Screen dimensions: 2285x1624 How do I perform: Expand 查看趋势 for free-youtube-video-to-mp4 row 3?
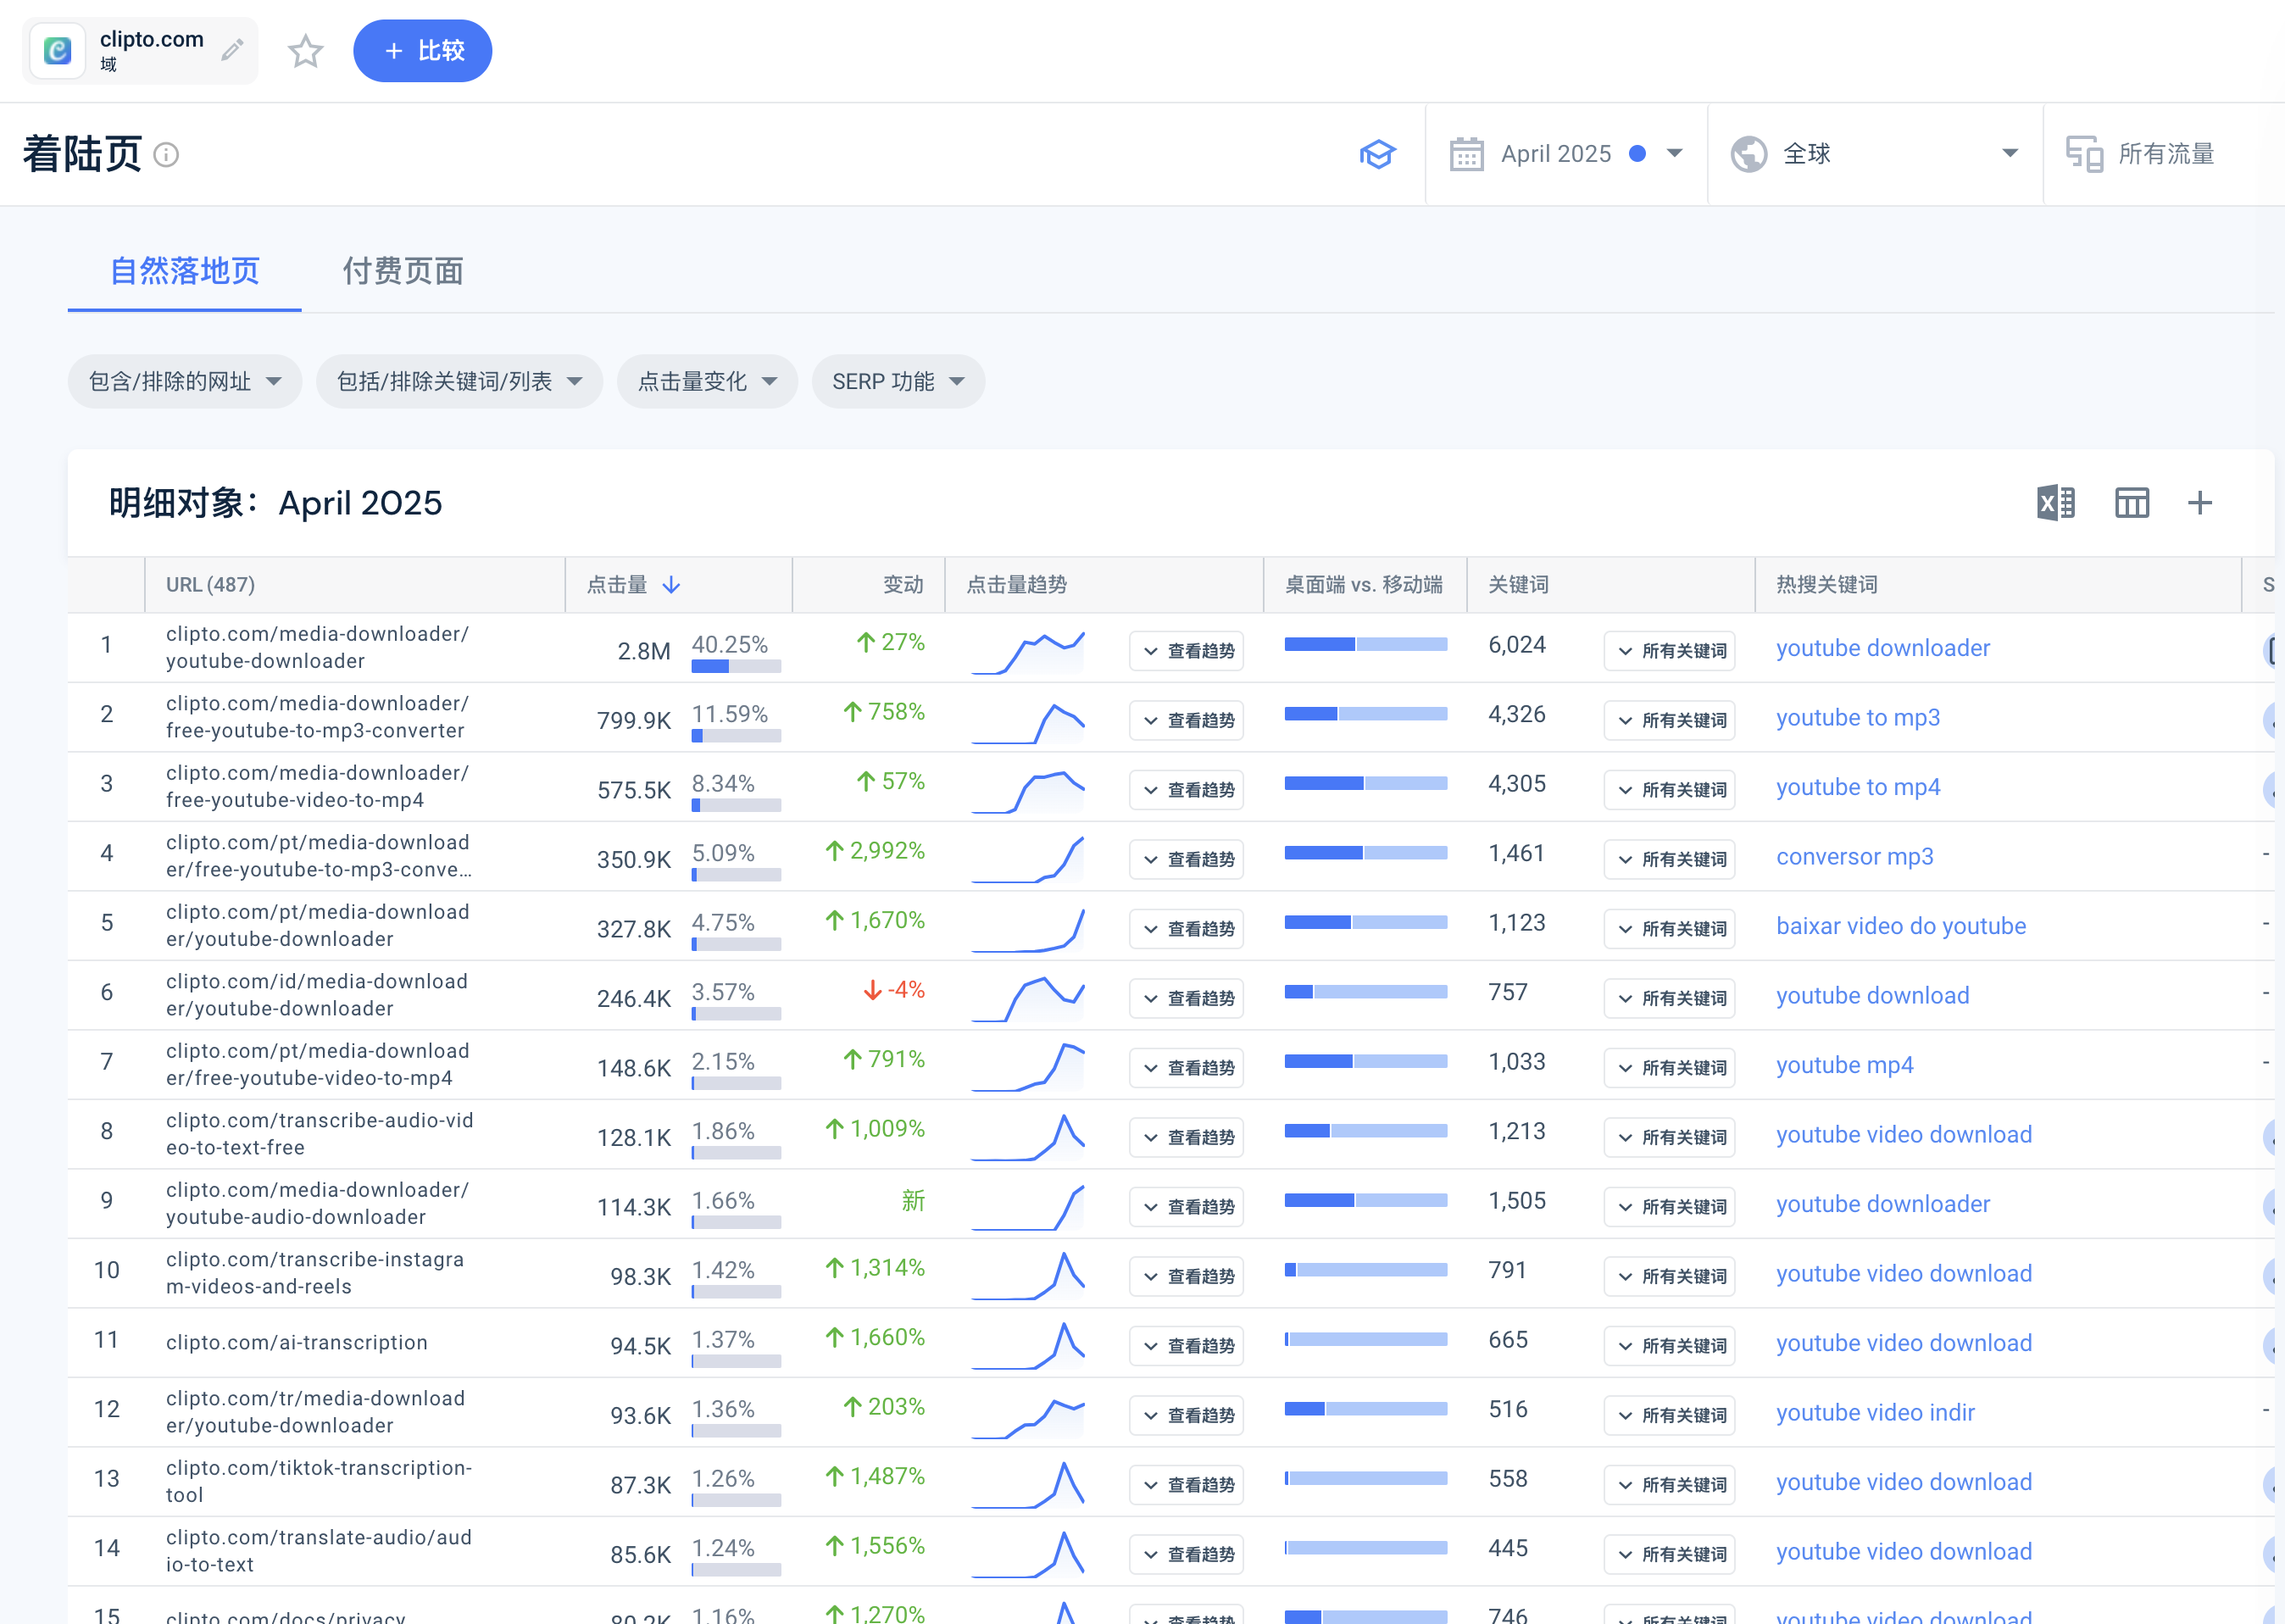1186,790
